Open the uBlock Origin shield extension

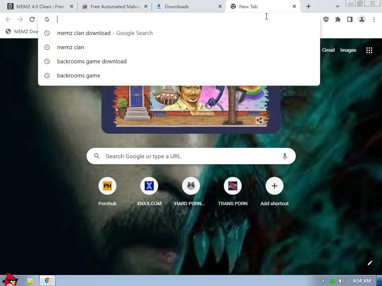(x=326, y=19)
